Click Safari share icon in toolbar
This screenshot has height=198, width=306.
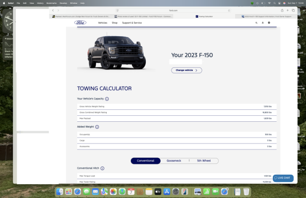pos(282,10)
